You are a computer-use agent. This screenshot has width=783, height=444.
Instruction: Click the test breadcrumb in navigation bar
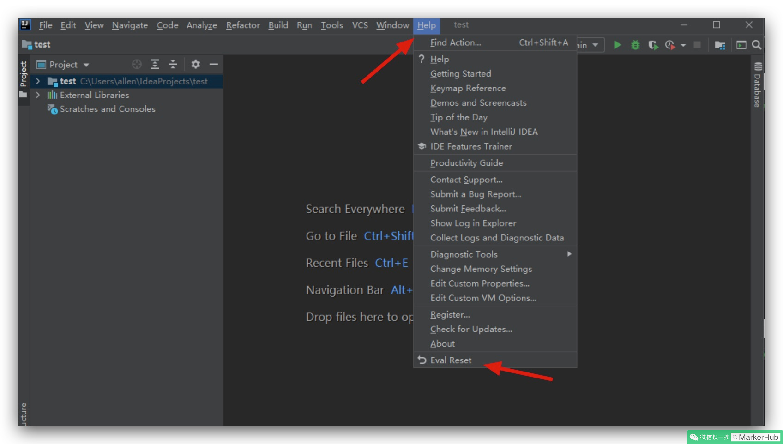(x=36, y=45)
